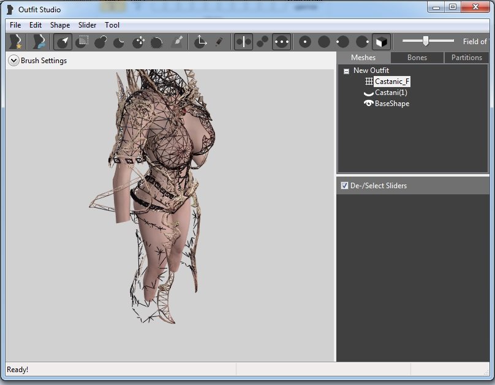The height and width of the screenshot is (385, 495).
Task: Toggle the perspective cube view button
Action: (381, 42)
